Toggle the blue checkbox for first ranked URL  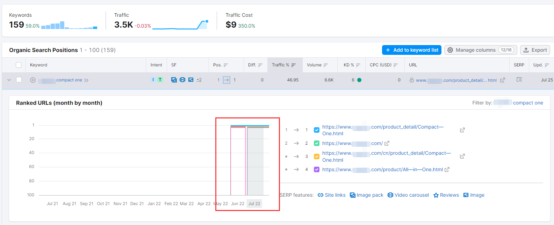coord(317,130)
